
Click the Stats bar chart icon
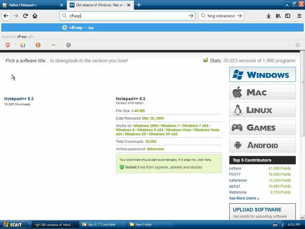[x=206, y=60]
